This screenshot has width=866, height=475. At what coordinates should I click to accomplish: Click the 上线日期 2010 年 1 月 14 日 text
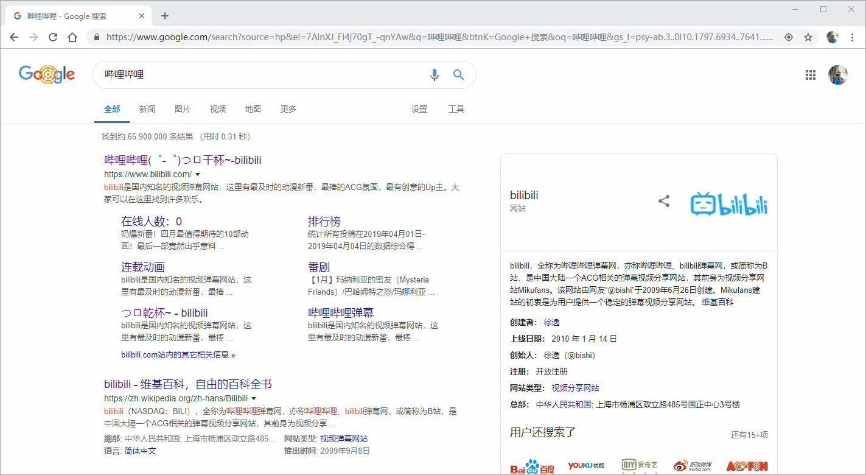[564, 339]
